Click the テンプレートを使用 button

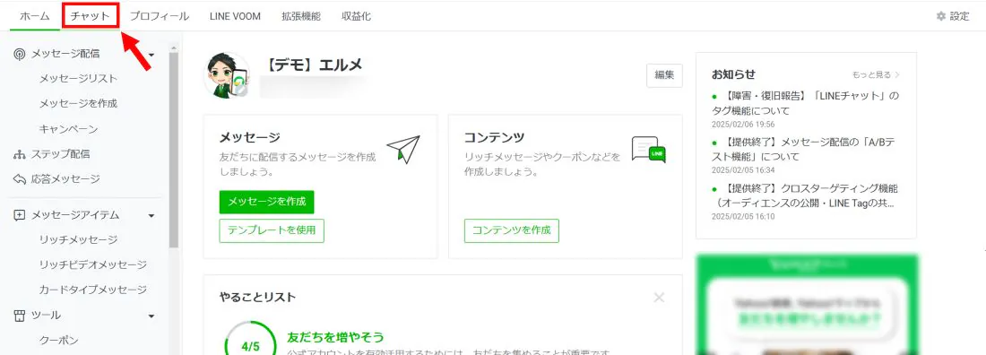click(x=272, y=230)
